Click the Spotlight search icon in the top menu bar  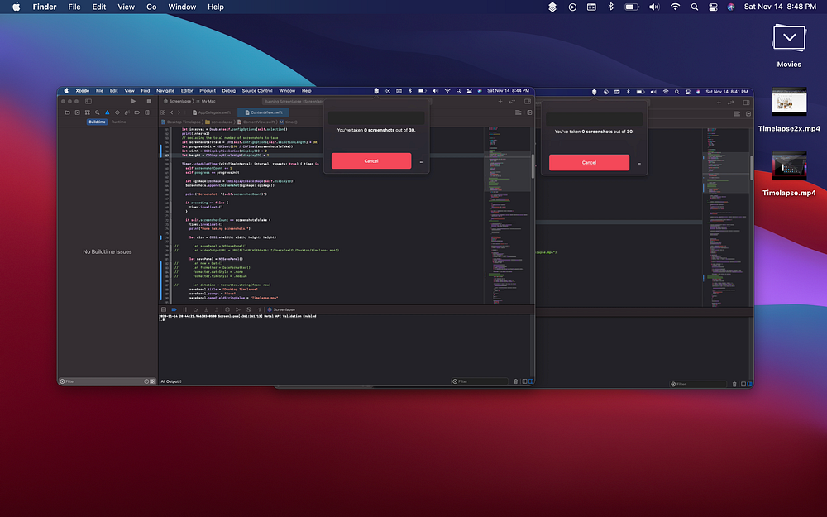coord(694,7)
